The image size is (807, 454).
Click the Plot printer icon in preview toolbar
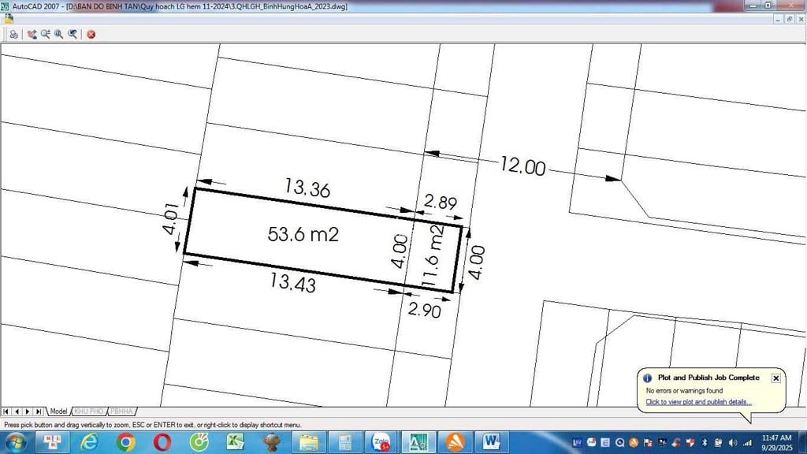point(13,34)
